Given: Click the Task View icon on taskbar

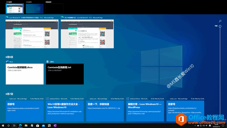Looking at the screenshot, I should point(14,125).
